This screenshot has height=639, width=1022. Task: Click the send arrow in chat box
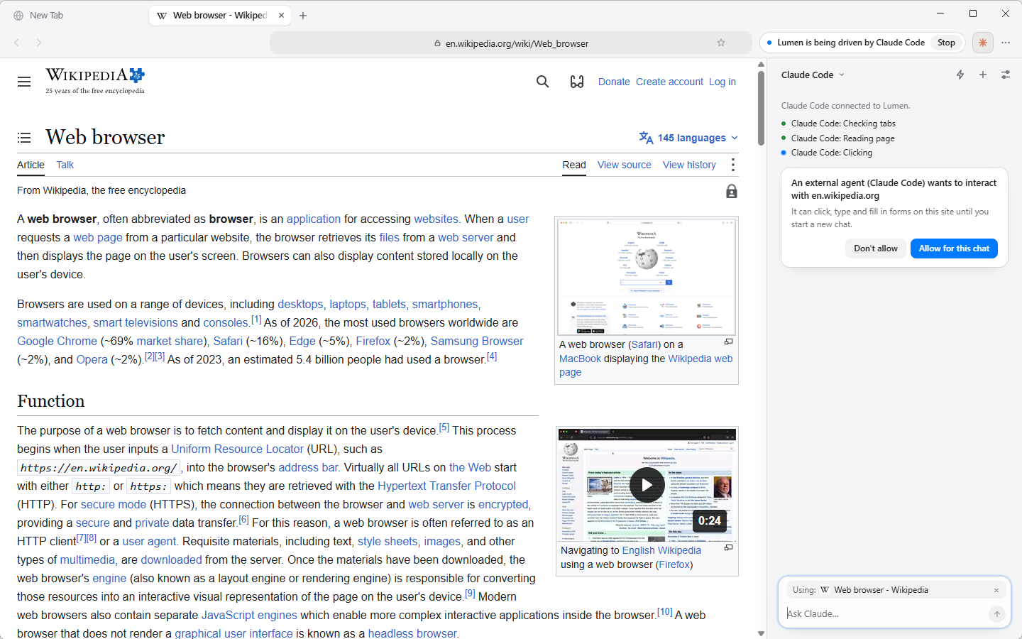pyautogui.click(x=997, y=614)
